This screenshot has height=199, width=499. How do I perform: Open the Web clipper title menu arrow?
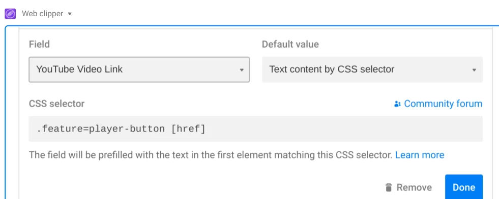(70, 14)
